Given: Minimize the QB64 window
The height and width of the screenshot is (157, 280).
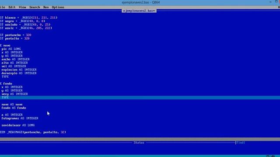Looking at the screenshot, I should coord(270,2).
